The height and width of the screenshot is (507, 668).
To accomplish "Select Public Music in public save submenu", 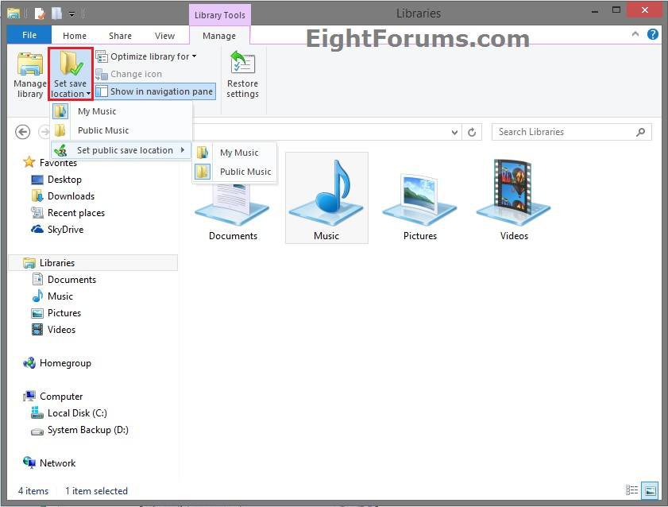I will 245,172.
